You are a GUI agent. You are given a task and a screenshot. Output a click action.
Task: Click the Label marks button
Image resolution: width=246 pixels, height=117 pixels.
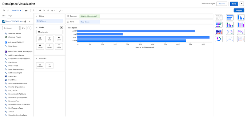pos(59,39)
